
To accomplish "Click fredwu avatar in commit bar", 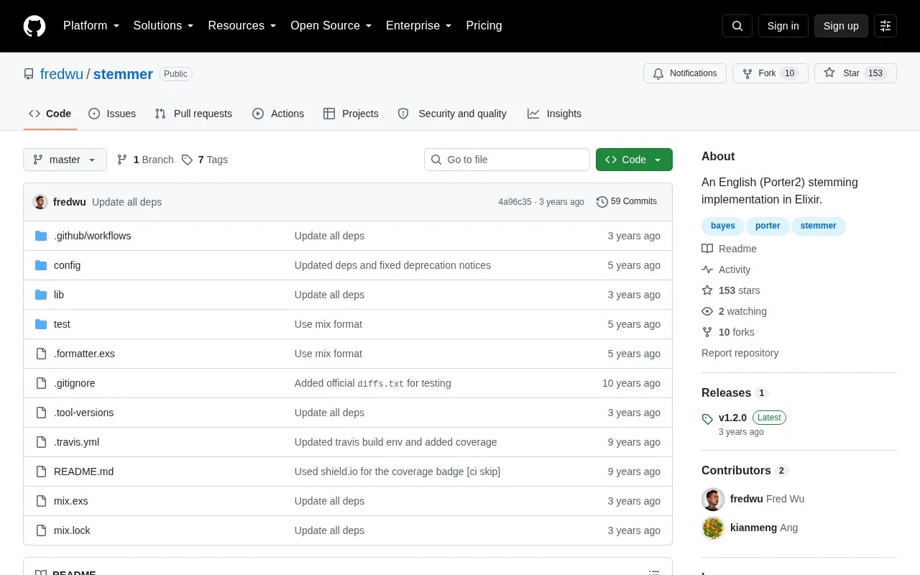I will pos(40,202).
